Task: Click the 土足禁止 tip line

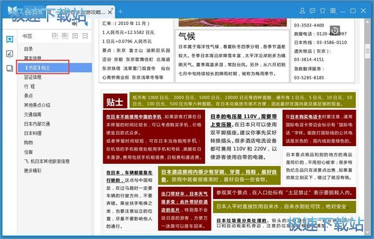Action: pos(284,193)
